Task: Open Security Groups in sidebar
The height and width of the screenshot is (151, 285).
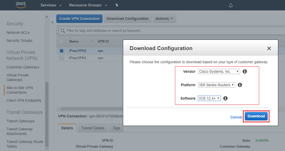Action: pos(19,41)
